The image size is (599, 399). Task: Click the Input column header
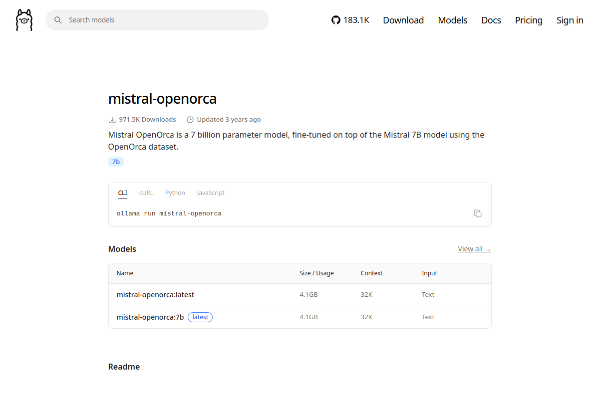(x=429, y=273)
